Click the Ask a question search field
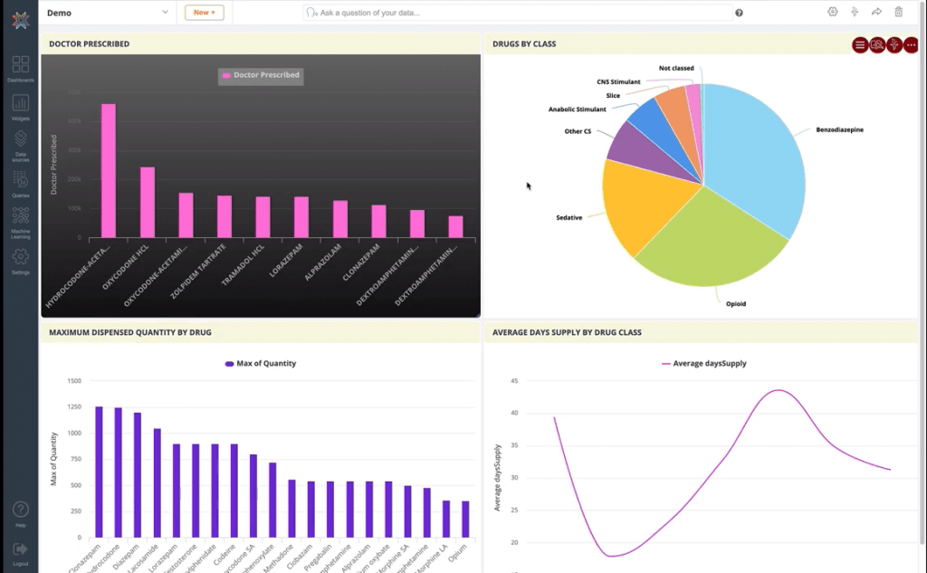 coord(521,13)
